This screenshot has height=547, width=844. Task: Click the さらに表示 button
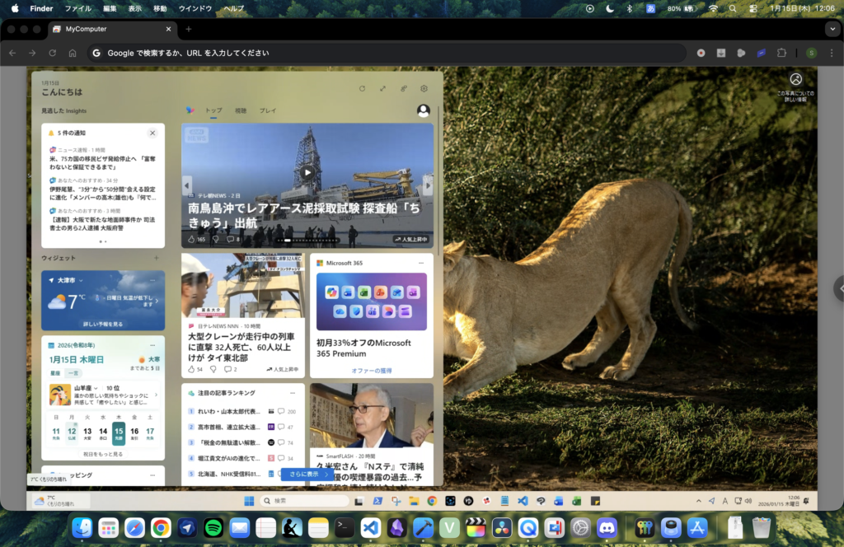(x=308, y=474)
